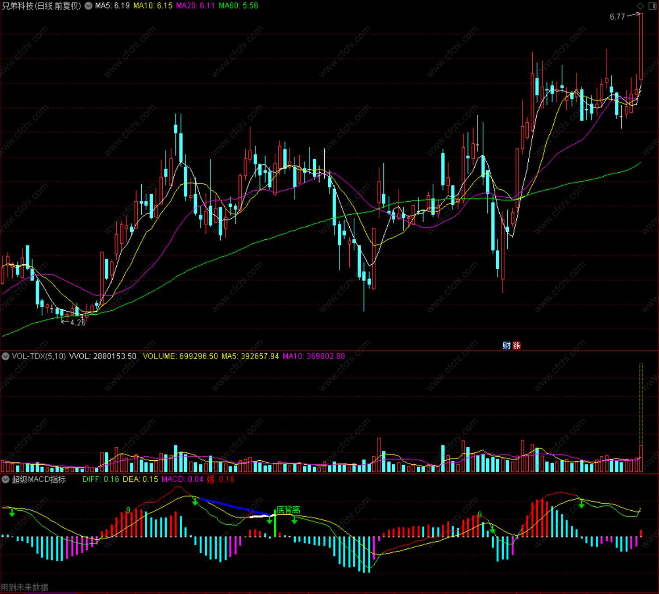Click the 涨 limit-up marker

tap(516, 345)
